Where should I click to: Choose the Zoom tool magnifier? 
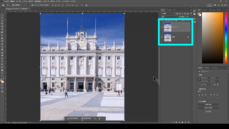coord(2,73)
